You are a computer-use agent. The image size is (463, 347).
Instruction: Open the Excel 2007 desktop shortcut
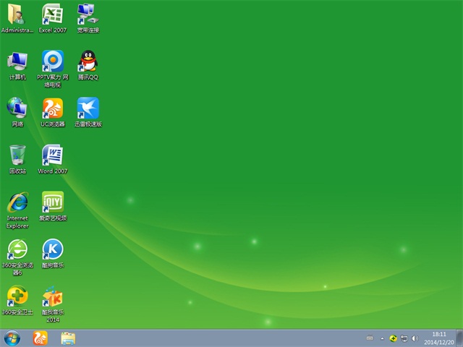[x=52, y=14]
